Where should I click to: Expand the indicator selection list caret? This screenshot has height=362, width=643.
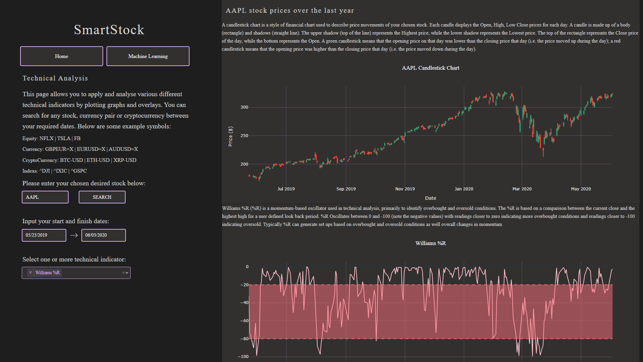127,273
